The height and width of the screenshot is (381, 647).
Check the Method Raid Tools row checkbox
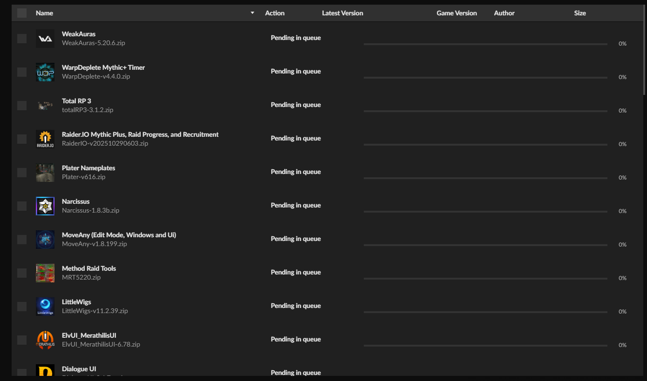pyautogui.click(x=22, y=273)
